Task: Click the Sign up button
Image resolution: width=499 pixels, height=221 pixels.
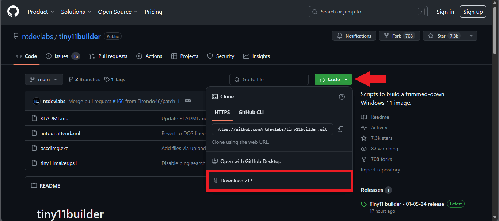Action: click(x=473, y=12)
